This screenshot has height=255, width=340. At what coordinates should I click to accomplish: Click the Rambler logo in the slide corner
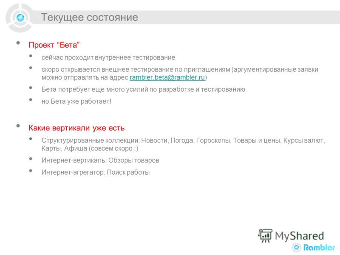(x=313, y=247)
